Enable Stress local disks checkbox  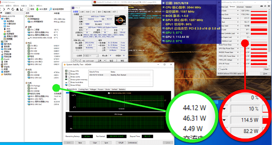pyautogui.click(x=69, y=82)
